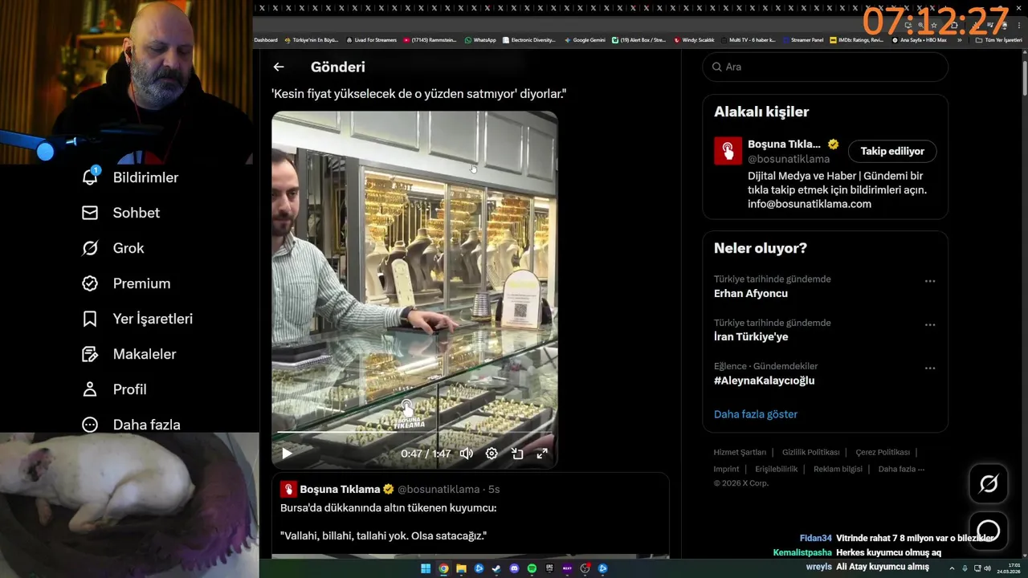Open Grok from the sidebar
The width and height of the screenshot is (1028, 578).
[x=112, y=248]
